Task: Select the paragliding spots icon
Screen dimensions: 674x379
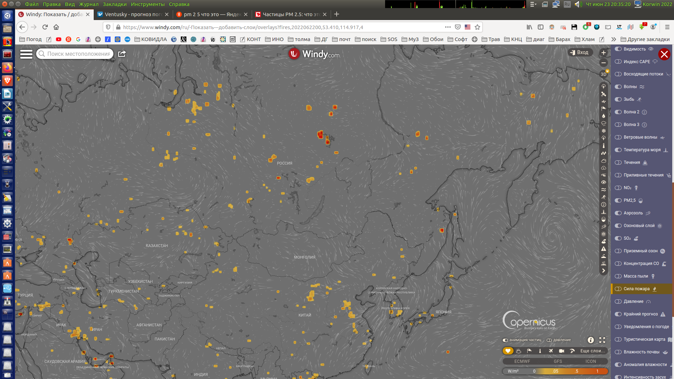Action: (572, 351)
